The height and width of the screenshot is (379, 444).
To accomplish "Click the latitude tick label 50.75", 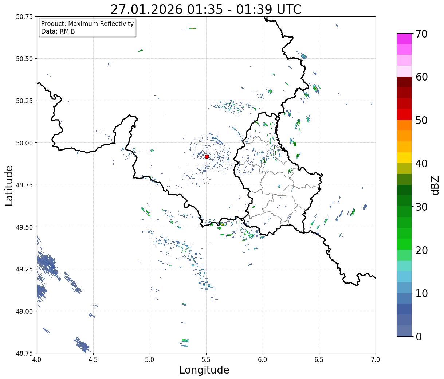I will click(24, 17).
